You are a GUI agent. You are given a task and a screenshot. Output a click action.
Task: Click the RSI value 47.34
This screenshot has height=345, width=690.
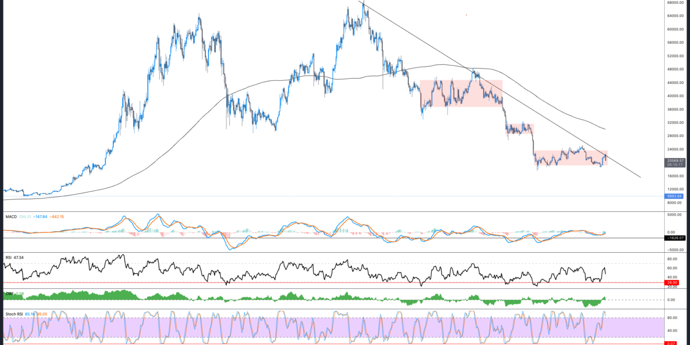tap(20, 258)
